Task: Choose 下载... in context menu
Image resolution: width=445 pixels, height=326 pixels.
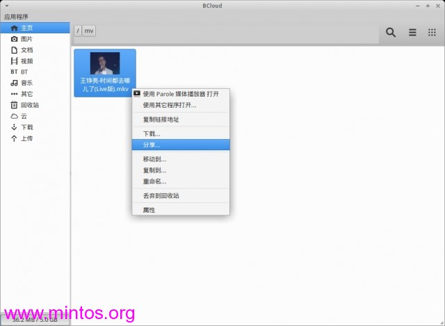Action: pyautogui.click(x=181, y=133)
